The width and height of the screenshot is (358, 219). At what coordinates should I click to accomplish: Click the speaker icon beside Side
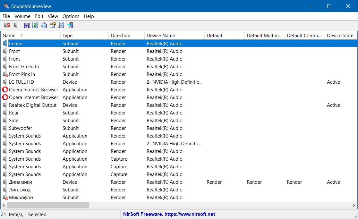tap(5, 121)
